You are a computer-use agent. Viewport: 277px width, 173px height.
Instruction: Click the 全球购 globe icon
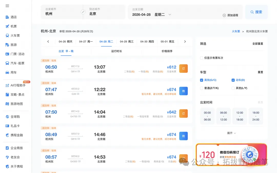tap(7, 117)
